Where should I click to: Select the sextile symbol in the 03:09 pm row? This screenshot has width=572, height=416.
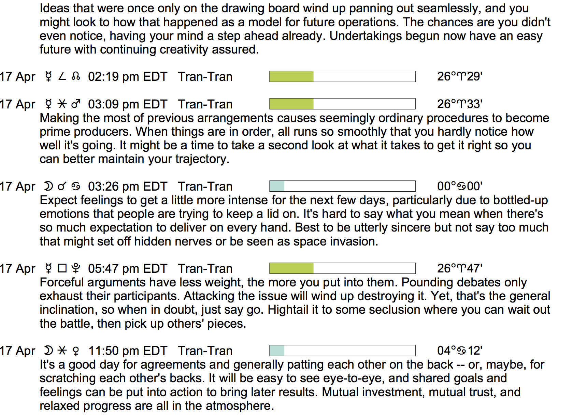pyautogui.click(x=62, y=104)
